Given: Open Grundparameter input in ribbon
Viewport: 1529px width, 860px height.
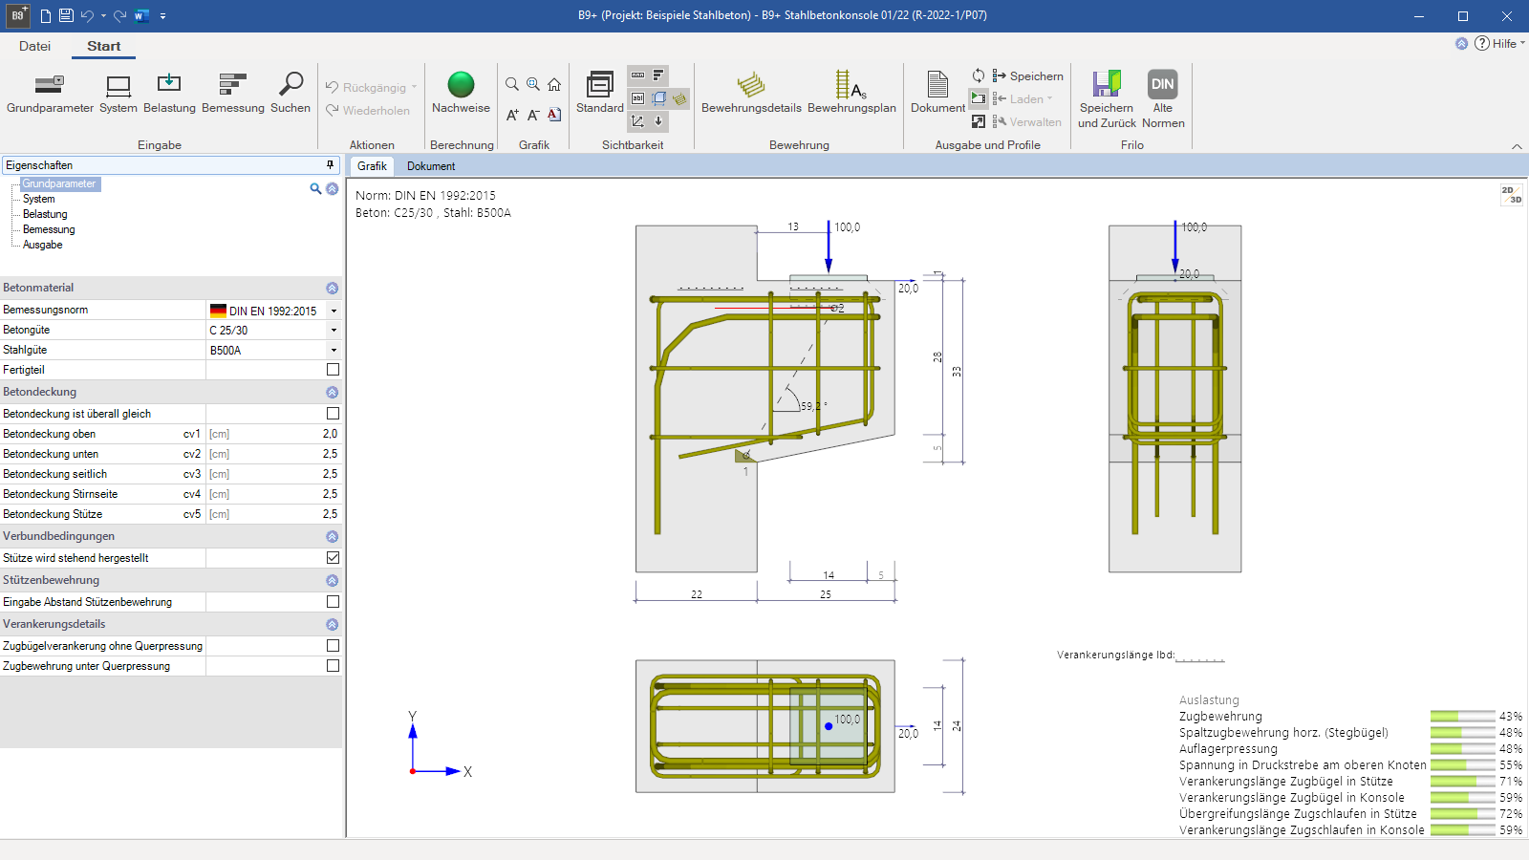Looking at the screenshot, I should (50, 94).
